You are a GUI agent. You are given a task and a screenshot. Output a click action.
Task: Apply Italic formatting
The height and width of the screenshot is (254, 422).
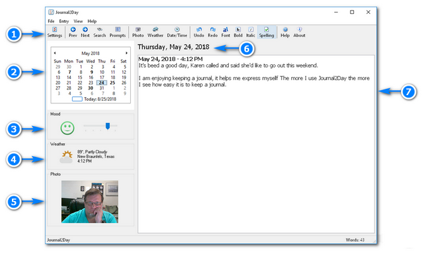pos(251,32)
